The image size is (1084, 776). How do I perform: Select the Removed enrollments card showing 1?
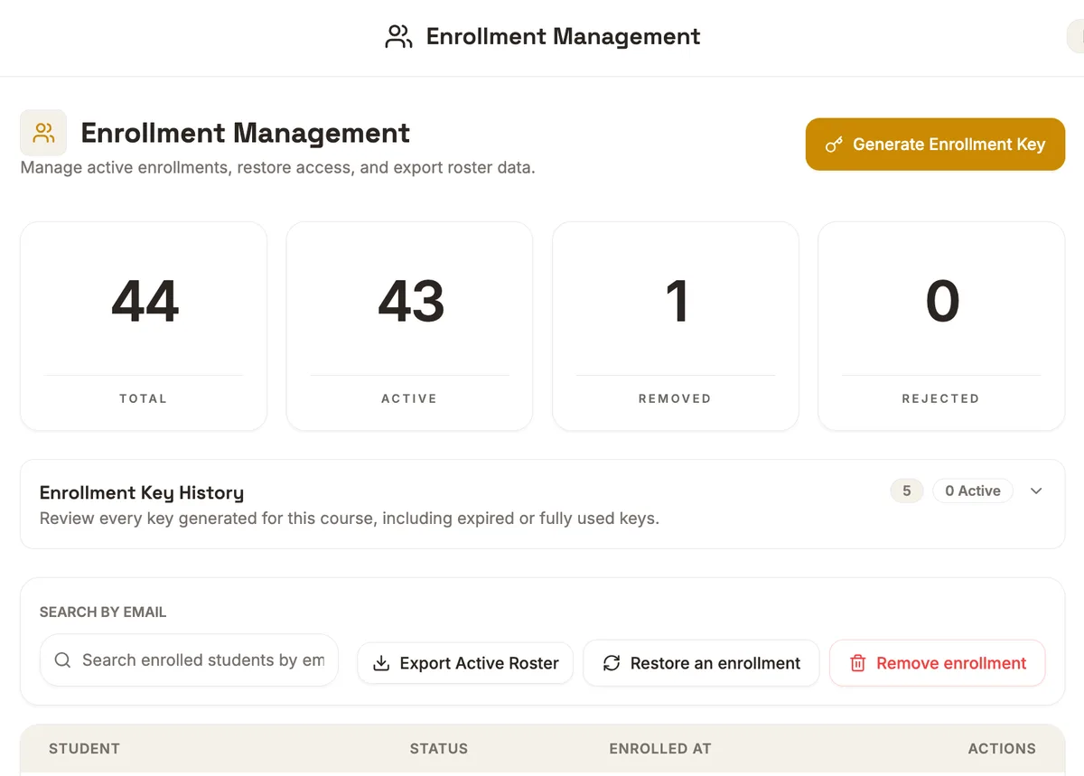[x=675, y=326]
